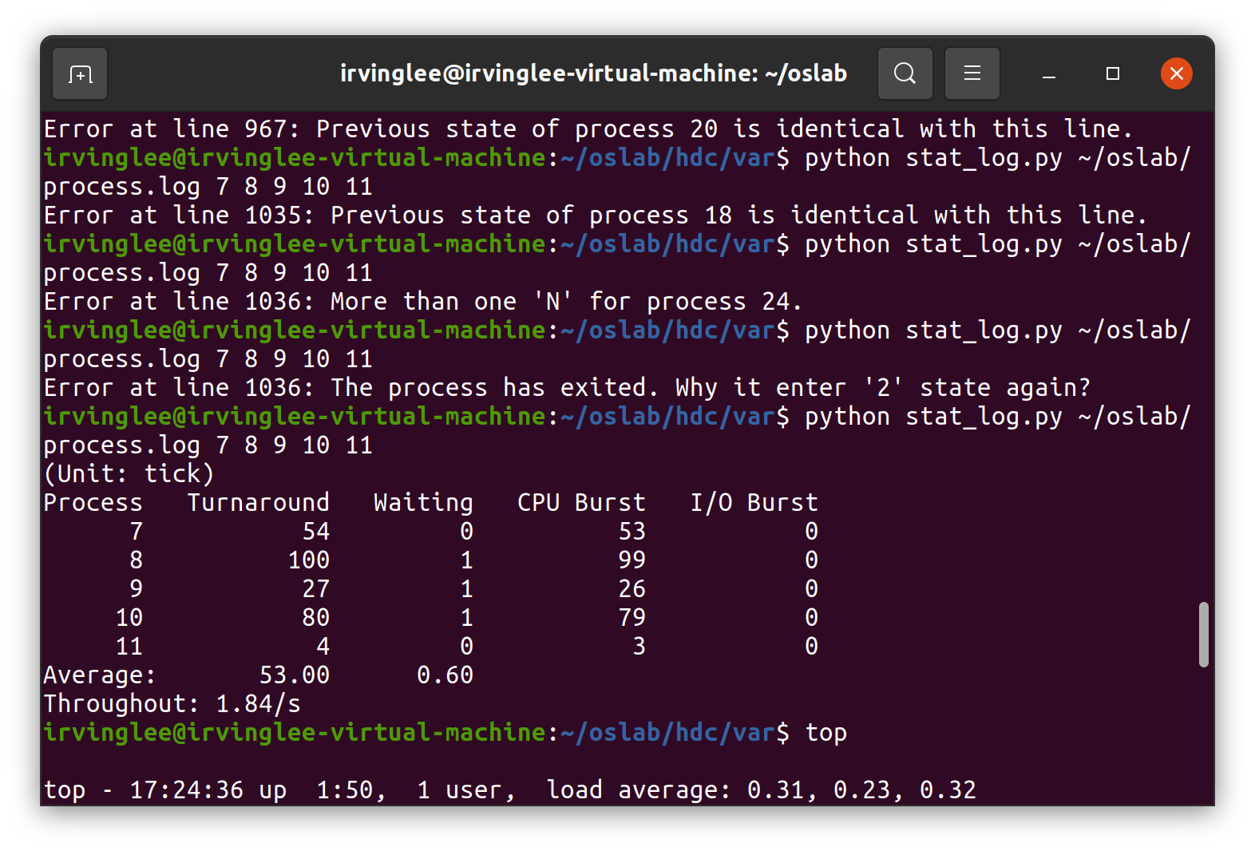The height and width of the screenshot is (851, 1255).
Task: Click turnaround value 80 for process 10
Action: click(x=315, y=617)
